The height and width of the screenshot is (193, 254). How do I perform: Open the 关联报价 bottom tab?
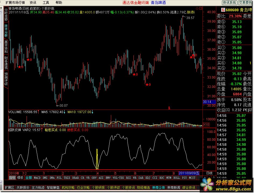click(x=23, y=188)
